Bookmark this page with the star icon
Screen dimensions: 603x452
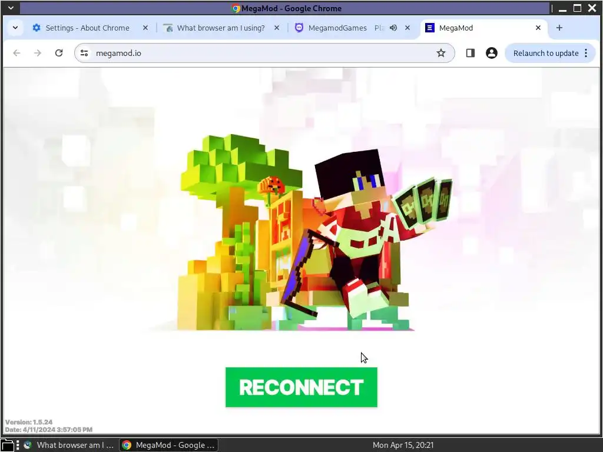point(440,53)
